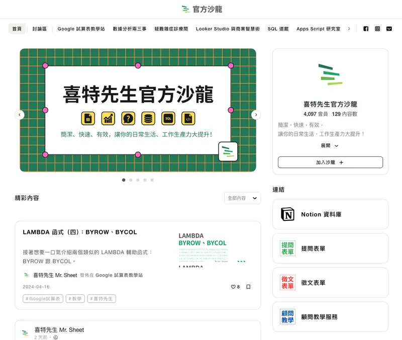The image size is (402, 340).
Task: Open Google 試算表教學站 tab
Action: click(x=81, y=29)
